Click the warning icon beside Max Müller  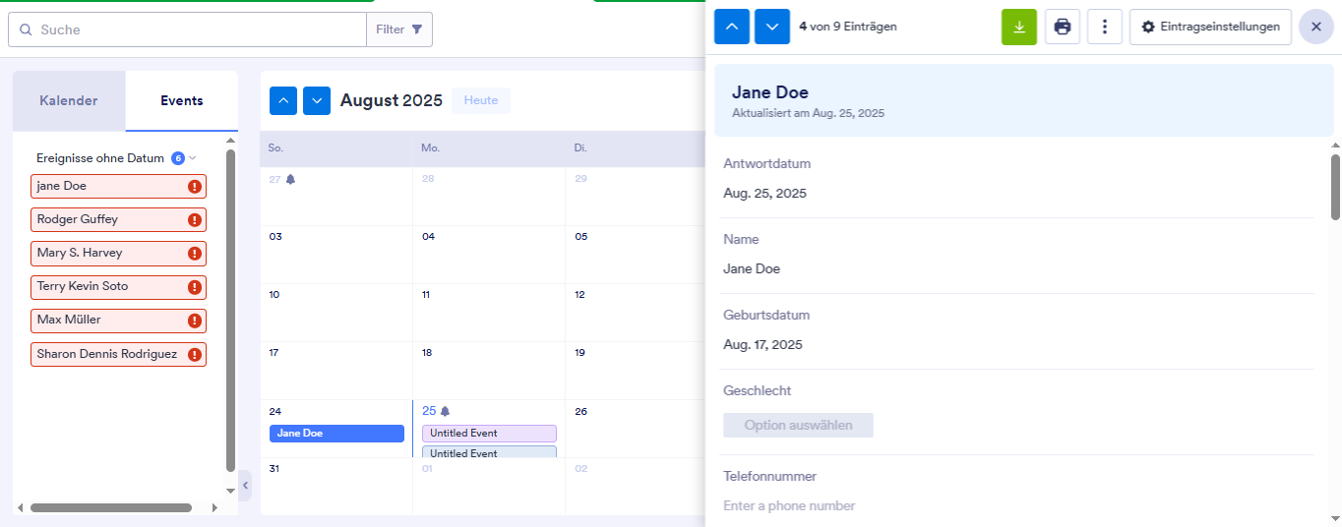pyautogui.click(x=195, y=321)
